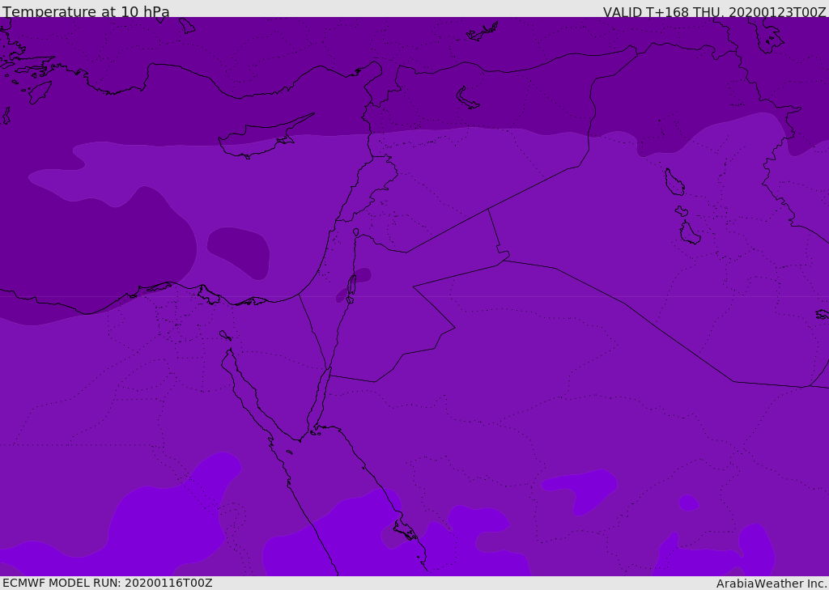Click the 'ECMWF MODEL RUN: 20200116T00Z' footer text
829x590 pixels.
pyautogui.click(x=108, y=583)
